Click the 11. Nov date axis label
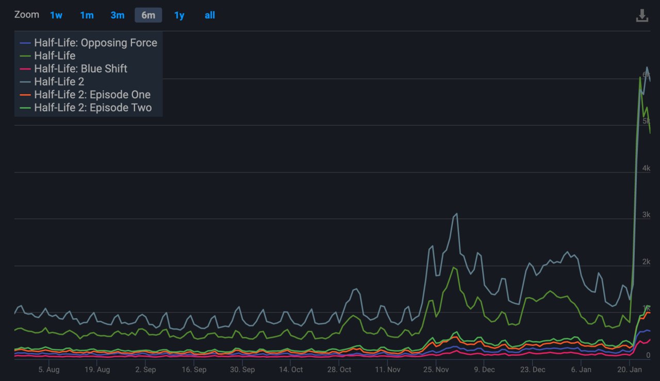The image size is (660, 381). (388, 370)
